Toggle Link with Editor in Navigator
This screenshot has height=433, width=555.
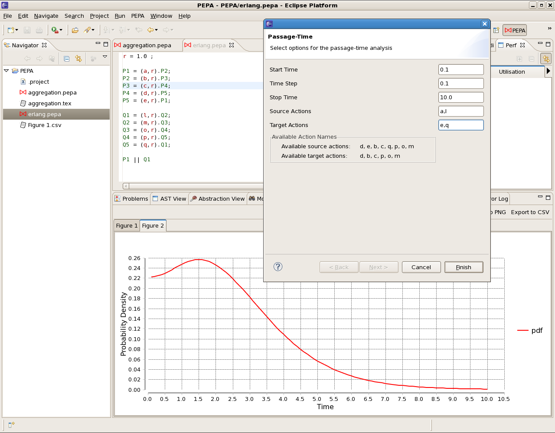[x=78, y=59]
